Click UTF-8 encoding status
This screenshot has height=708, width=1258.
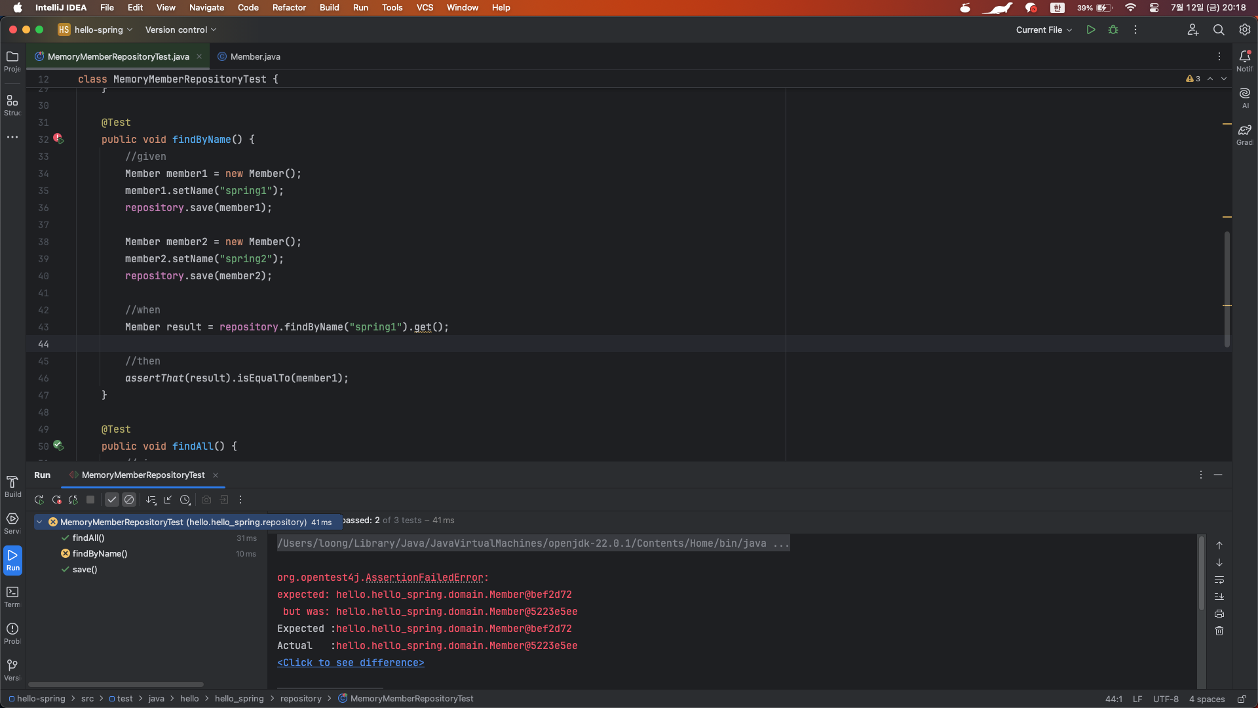1166,699
